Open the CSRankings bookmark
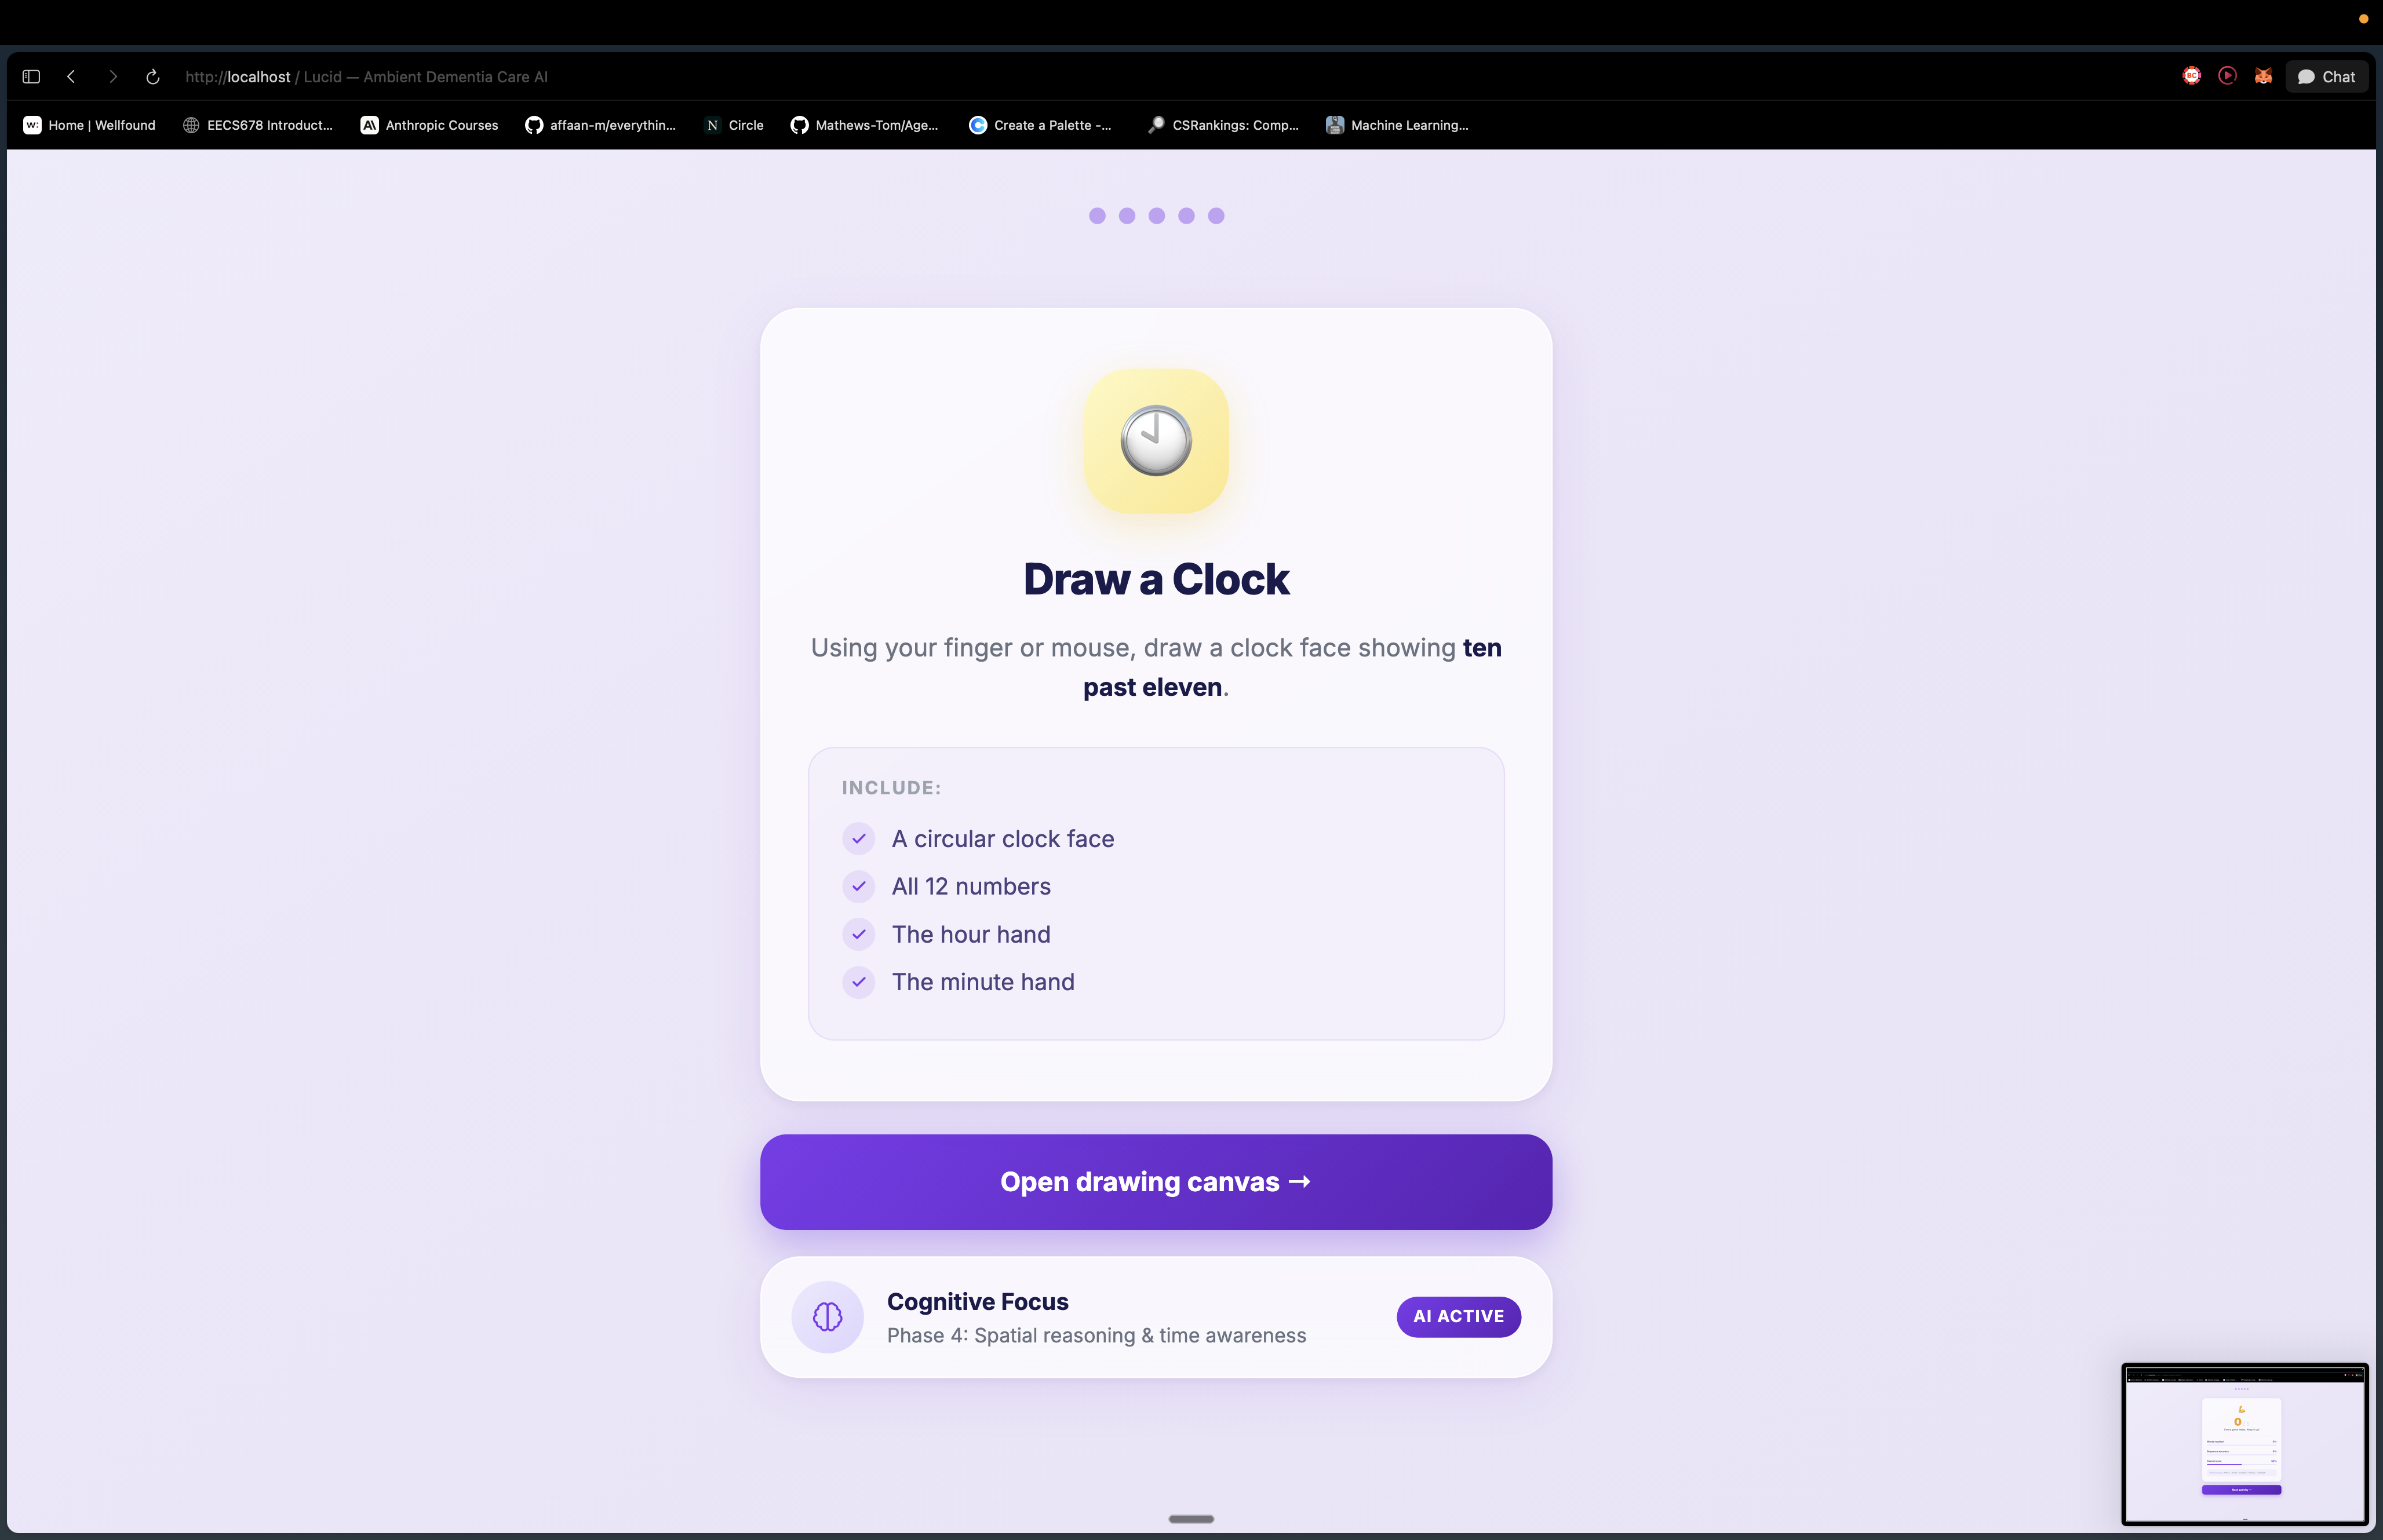This screenshot has width=2383, height=1540. click(1223, 125)
